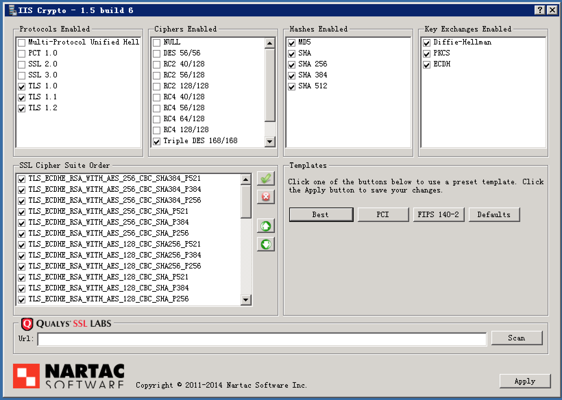
Task: Uncheck MD5 hash
Action: (x=292, y=43)
